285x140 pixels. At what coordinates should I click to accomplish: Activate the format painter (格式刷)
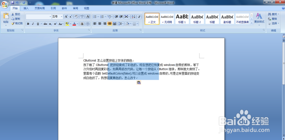tap(17, 23)
